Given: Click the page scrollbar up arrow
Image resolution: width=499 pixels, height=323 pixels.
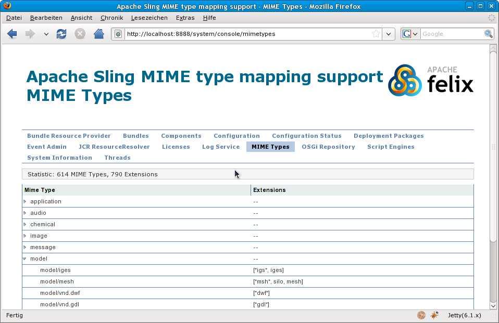Looking at the screenshot, I should click(x=493, y=48).
